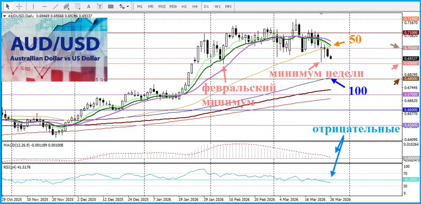Select the Fibonacci retracement tool
The image size is (421, 204).
pos(78,6)
